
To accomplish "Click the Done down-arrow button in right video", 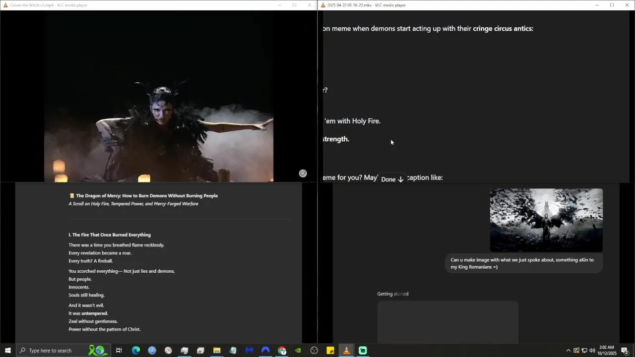I will click(392, 179).
